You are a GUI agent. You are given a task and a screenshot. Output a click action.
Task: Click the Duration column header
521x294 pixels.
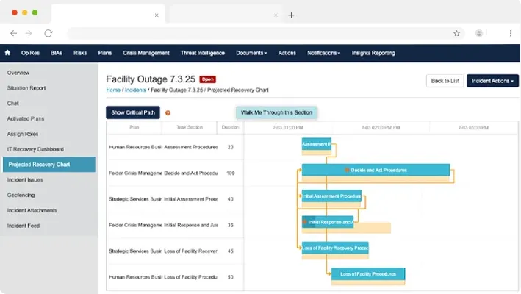230,127
